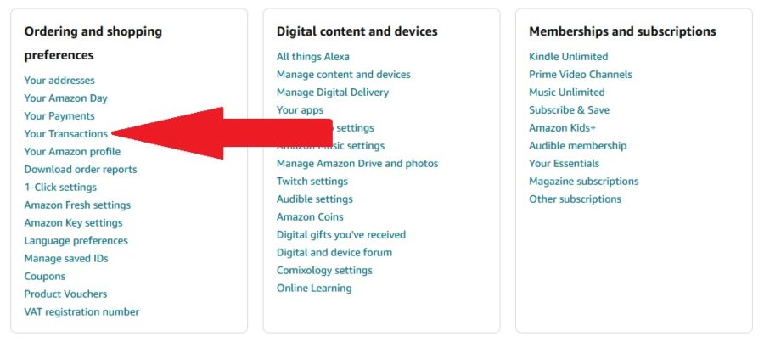Image resolution: width=764 pixels, height=342 pixels.
Task: Open 1-Click settings
Action: pyautogui.click(x=60, y=187)
